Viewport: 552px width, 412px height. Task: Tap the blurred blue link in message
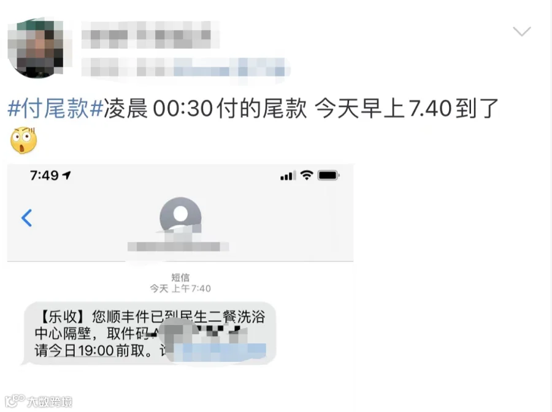tap(220, 351)
